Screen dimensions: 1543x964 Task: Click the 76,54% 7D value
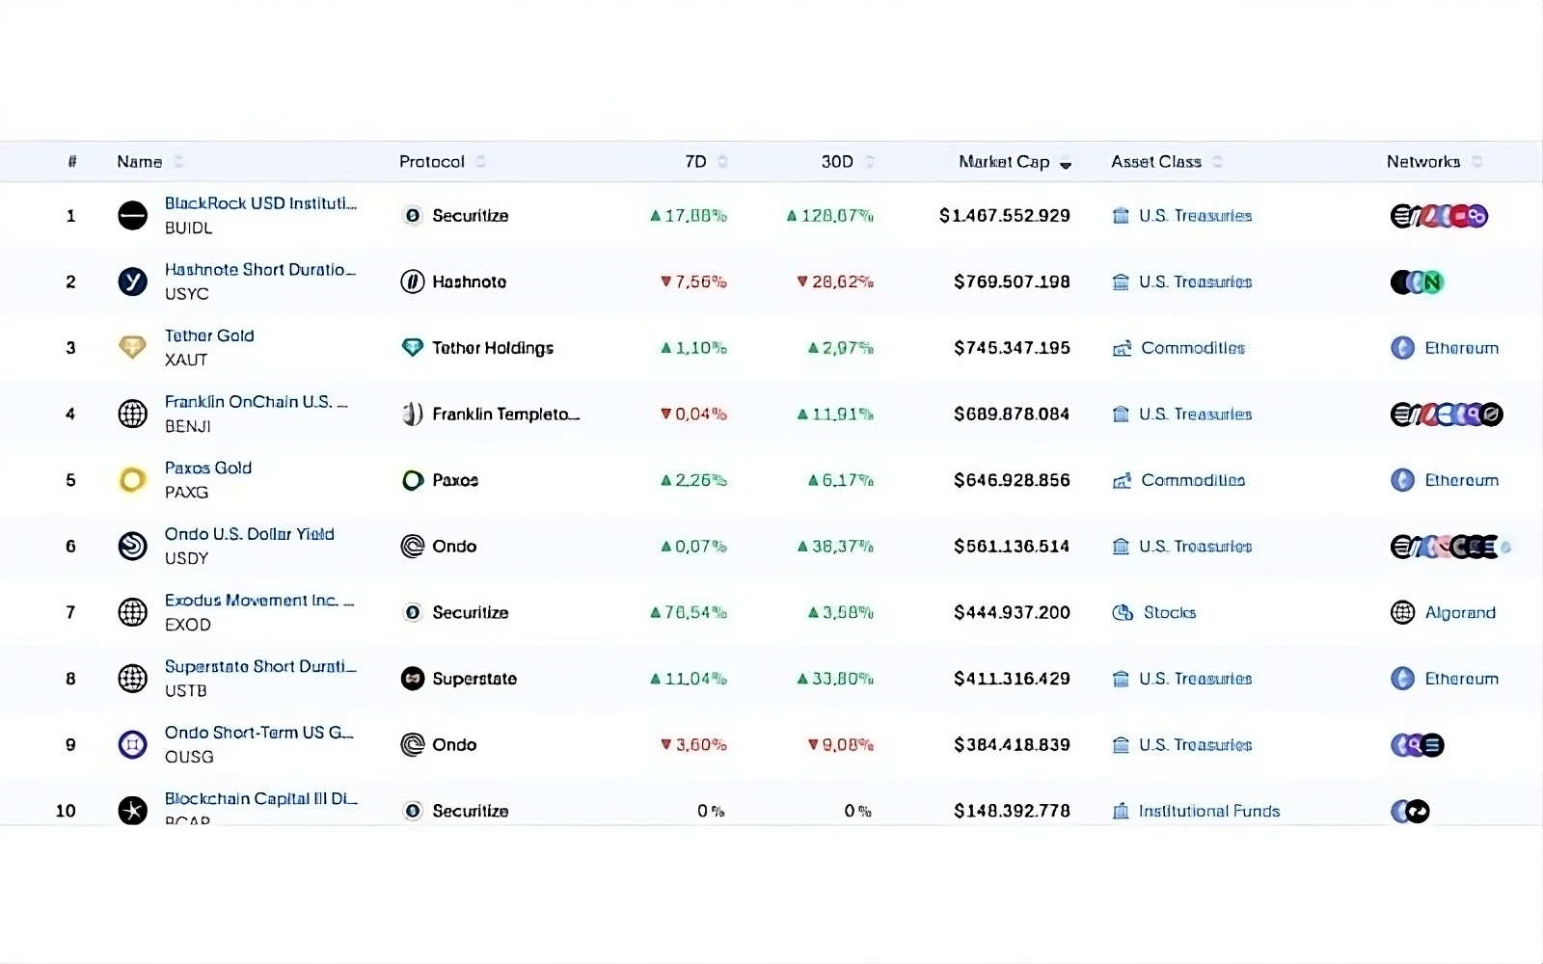[x=689, y=612]
